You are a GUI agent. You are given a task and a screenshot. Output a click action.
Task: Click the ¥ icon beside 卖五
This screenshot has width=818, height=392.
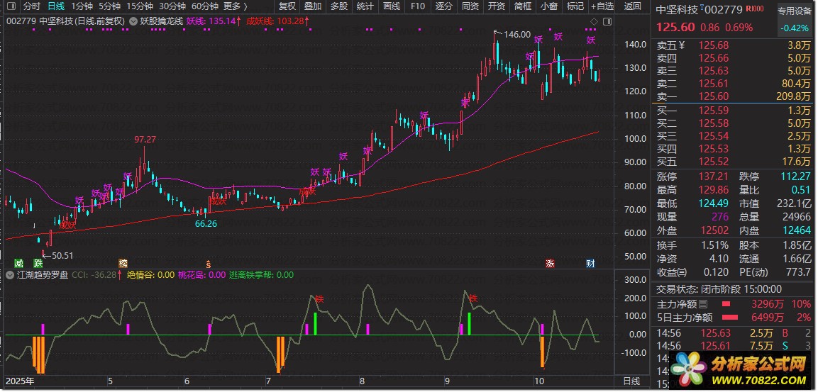pyautogui.click(x=681, y=45)
